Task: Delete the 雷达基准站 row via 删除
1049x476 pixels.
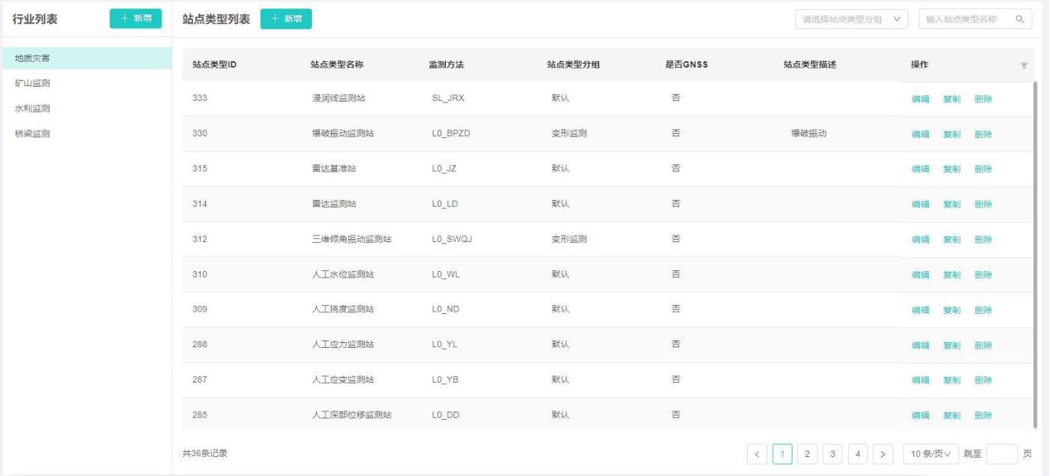Action: point(983,169)
